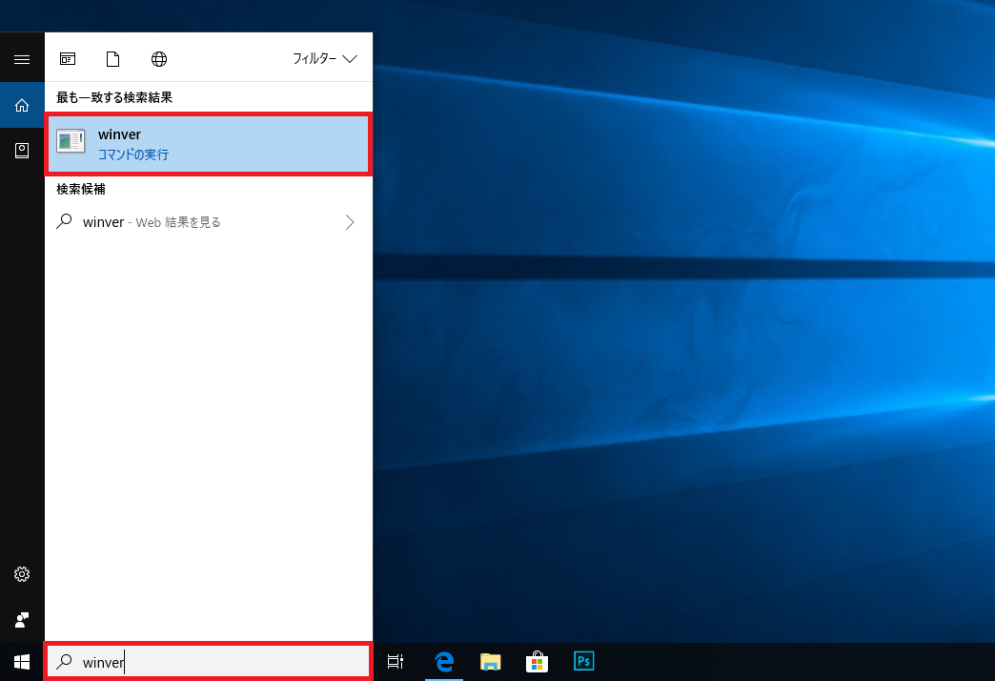
Task: Launch Microsoft Edge from the taskbar
Action: coord(444,662)
